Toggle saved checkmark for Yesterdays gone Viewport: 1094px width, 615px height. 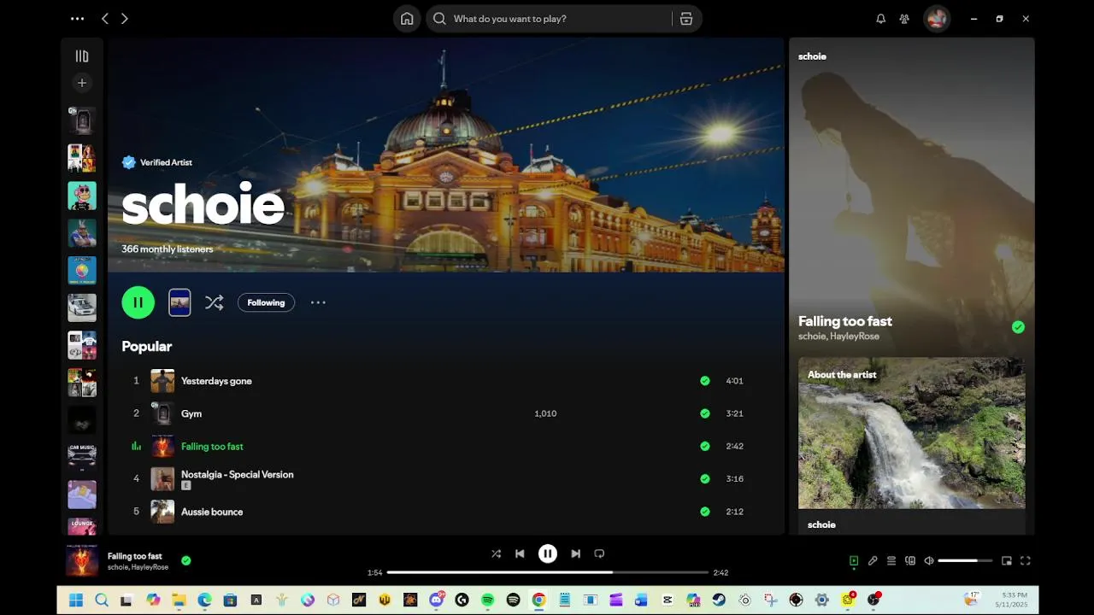(705, 381)
